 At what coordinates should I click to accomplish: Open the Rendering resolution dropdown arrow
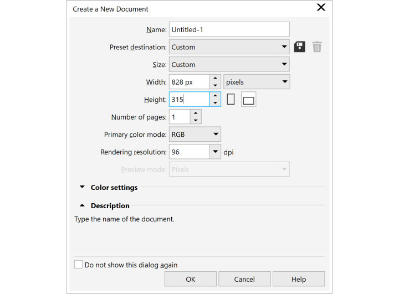[x=216, y=152]
